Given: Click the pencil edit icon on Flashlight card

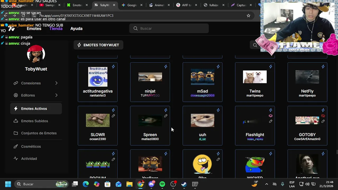Looking at the screenshot, I should [270, 121].
